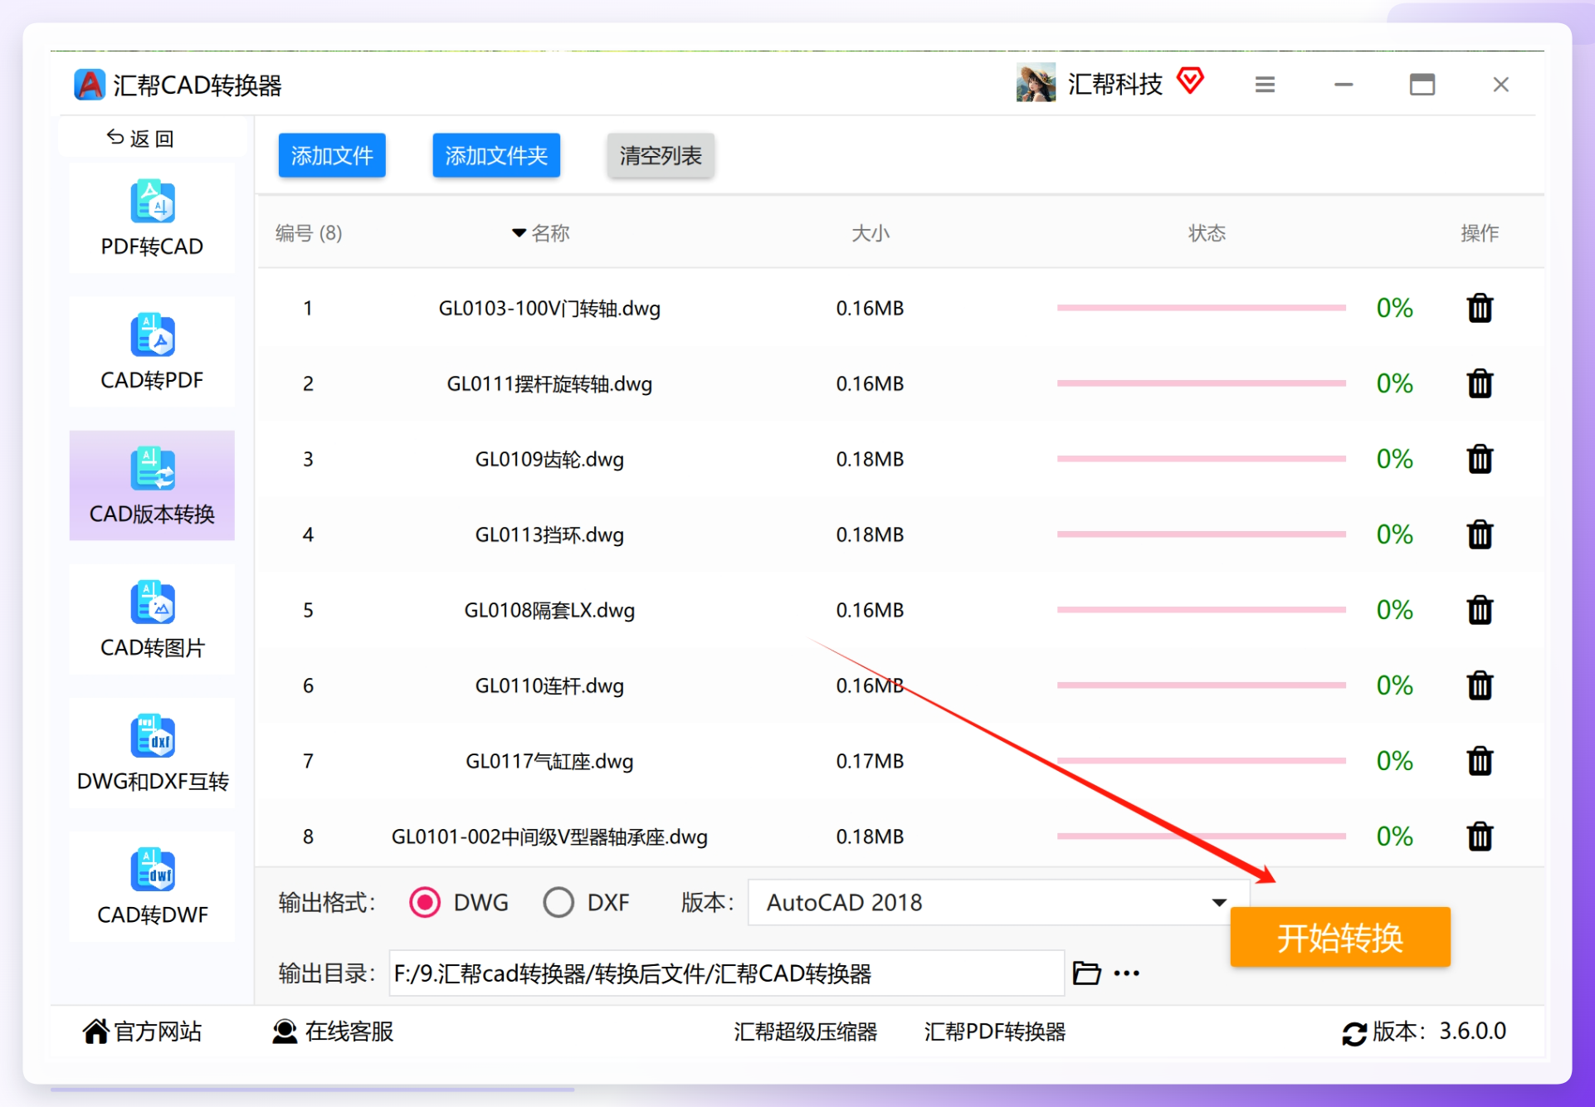Open 在线客服 support link
This screenshot has width=1595, height=1107.
click(x=333, y=1031)
